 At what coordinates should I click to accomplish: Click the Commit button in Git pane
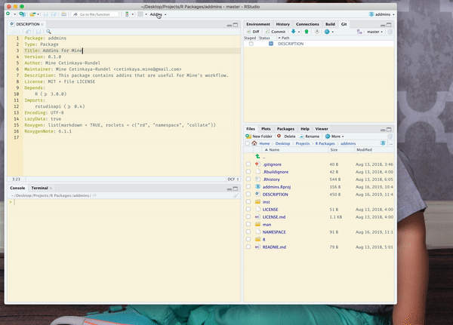click(275, 32)
